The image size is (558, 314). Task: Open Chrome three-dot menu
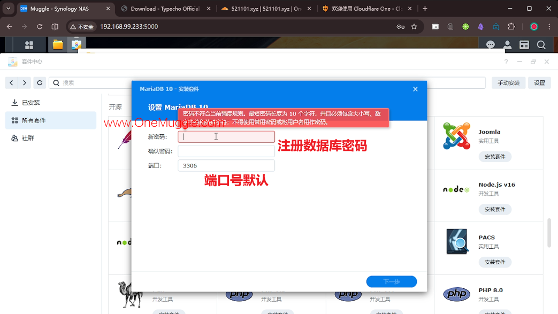(x=549, y=27)
